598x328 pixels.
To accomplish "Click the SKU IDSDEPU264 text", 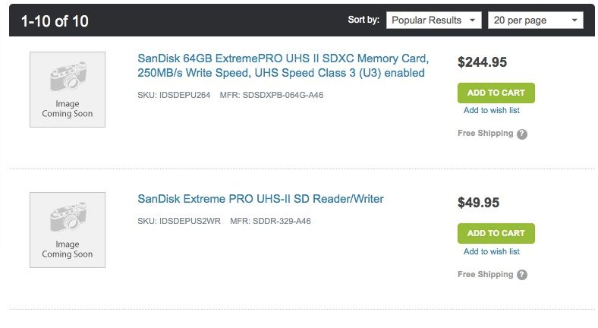I will (174, 95).
